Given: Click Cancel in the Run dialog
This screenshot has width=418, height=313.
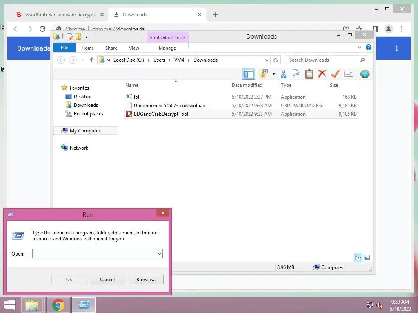Looking at the screenshot, I should (x=107, y=280).
